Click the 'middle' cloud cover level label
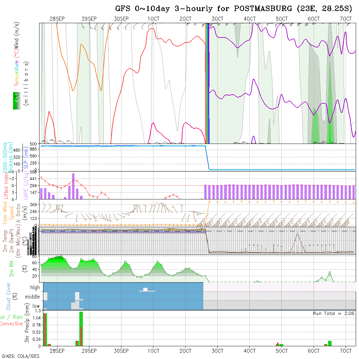Screen dimensions: 359x359 (x=33, y=297)
